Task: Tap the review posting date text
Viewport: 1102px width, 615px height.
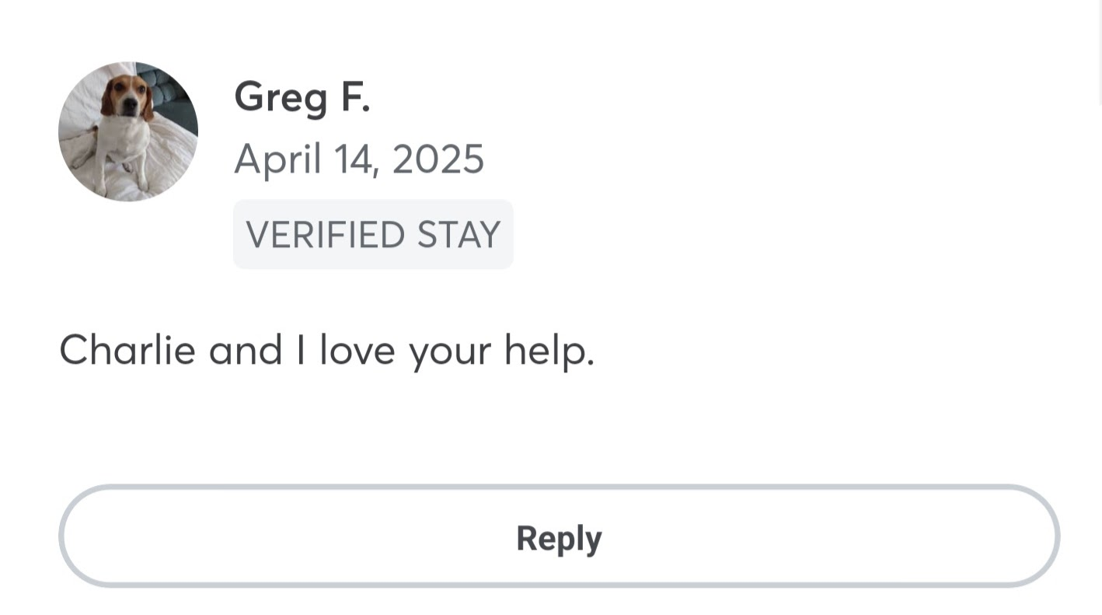Action: (359, 159)
